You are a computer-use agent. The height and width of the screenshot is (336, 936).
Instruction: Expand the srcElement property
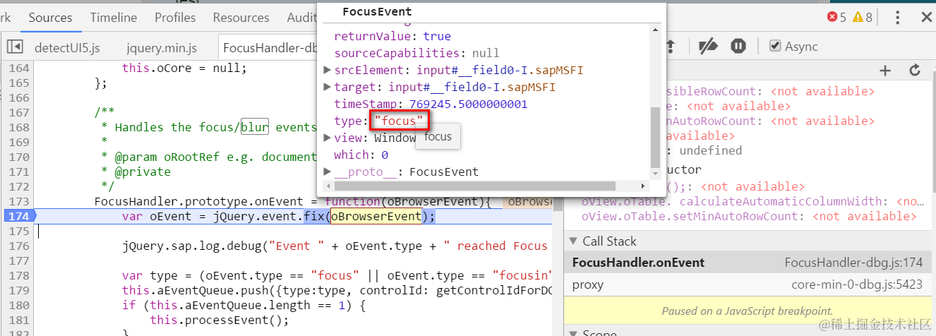[x=327, y=70]
